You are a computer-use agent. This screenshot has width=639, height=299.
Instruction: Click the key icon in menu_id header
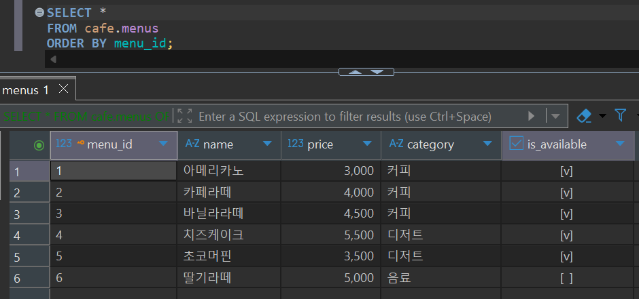click(80, 143)
